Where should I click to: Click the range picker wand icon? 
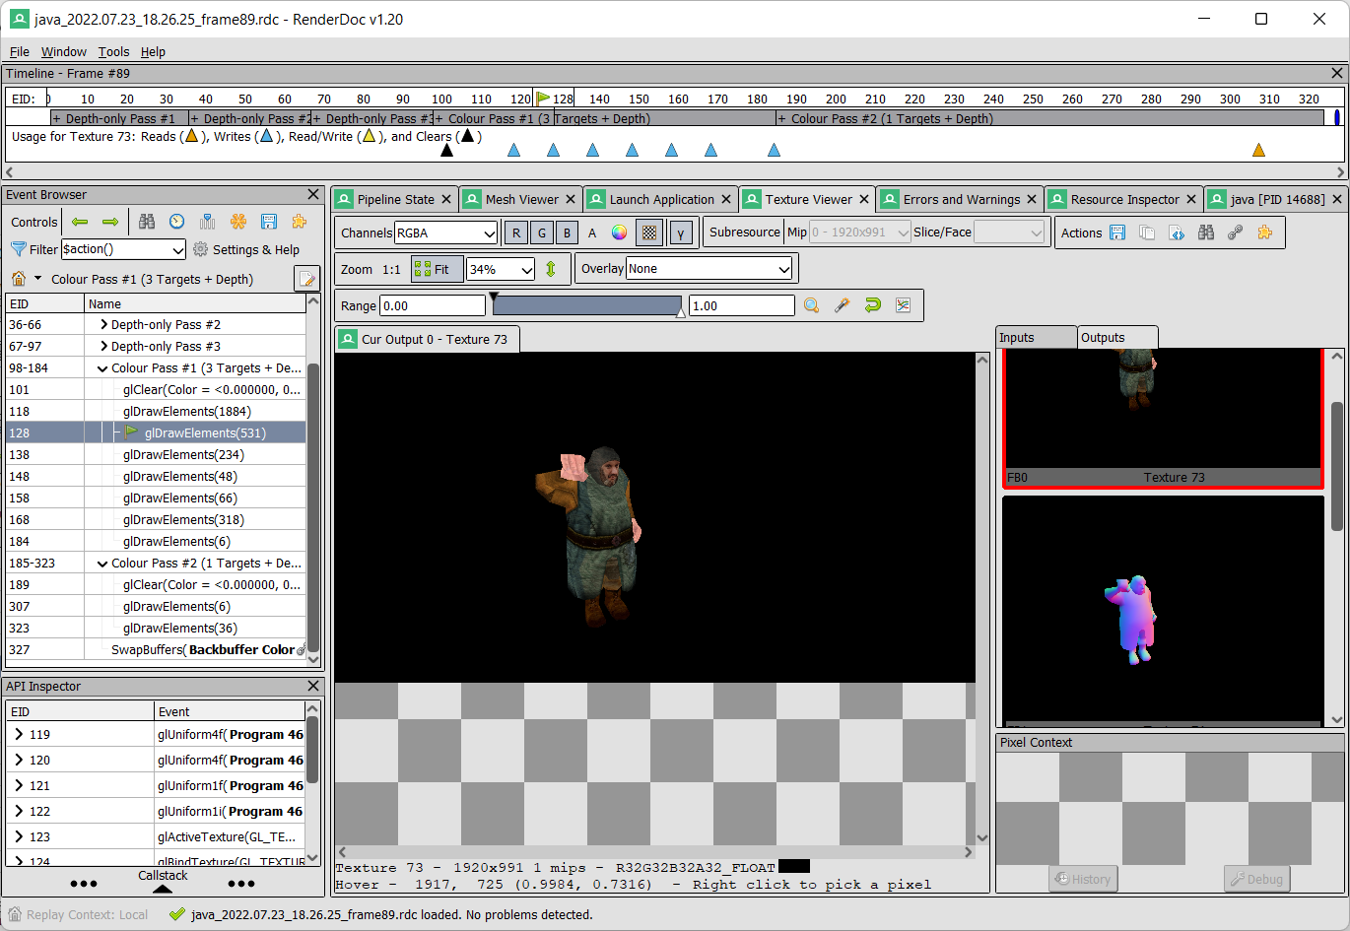pos(842,305)
